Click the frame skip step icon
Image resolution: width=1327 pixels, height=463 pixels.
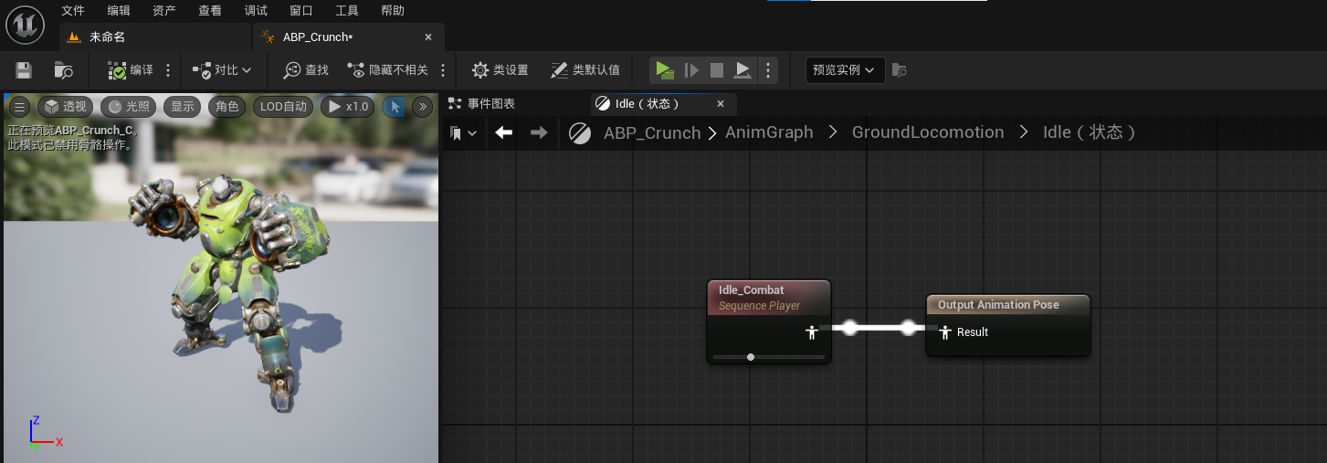(x=691, y=70)
